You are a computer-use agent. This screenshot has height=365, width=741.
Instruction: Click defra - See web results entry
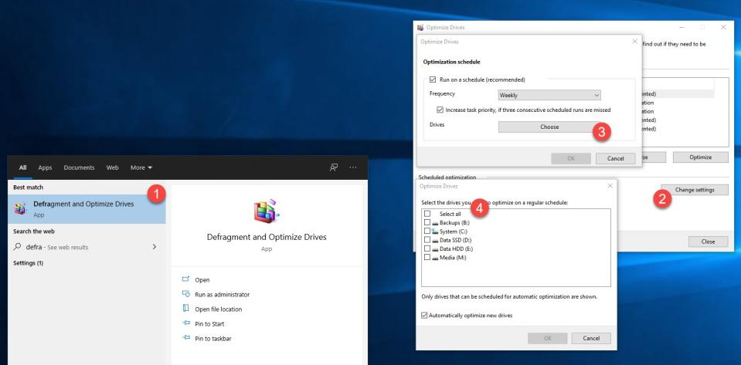point(87,246)
